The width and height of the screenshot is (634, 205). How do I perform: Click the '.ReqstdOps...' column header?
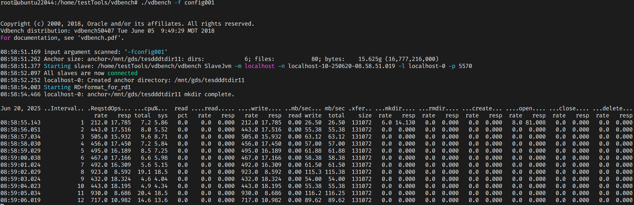point(109,108)
